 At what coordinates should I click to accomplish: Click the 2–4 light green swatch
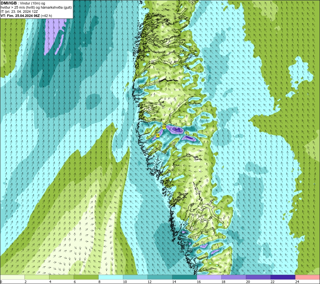click(37, 277)
